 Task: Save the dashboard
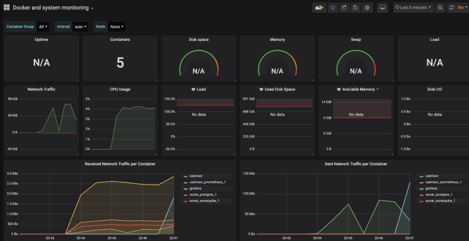pos(355,7)
